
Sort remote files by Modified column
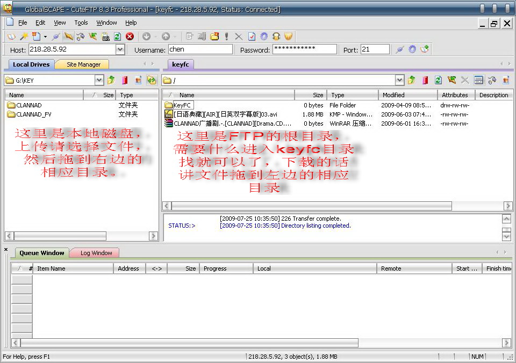[393, 95]
